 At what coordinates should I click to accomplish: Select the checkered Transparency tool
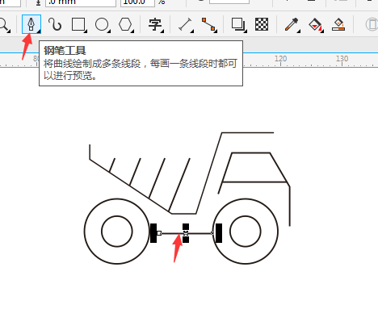click(x=262, y=24)
